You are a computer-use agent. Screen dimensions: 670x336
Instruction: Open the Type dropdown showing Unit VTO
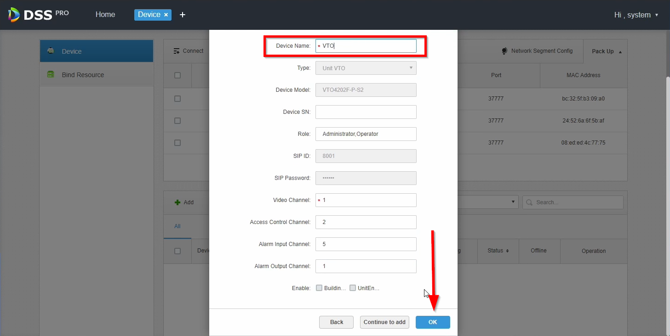tap(366, 68)
